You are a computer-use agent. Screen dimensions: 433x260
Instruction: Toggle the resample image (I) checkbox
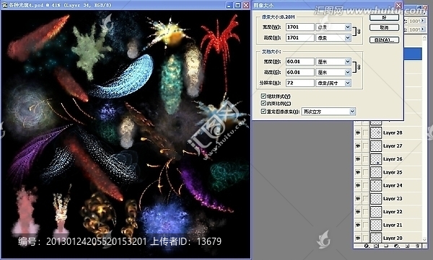coord(263,112)
